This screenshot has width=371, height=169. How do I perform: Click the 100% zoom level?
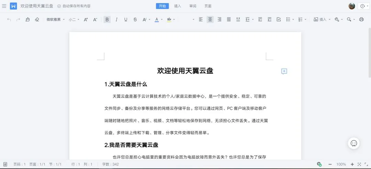[x=341, y=164]
